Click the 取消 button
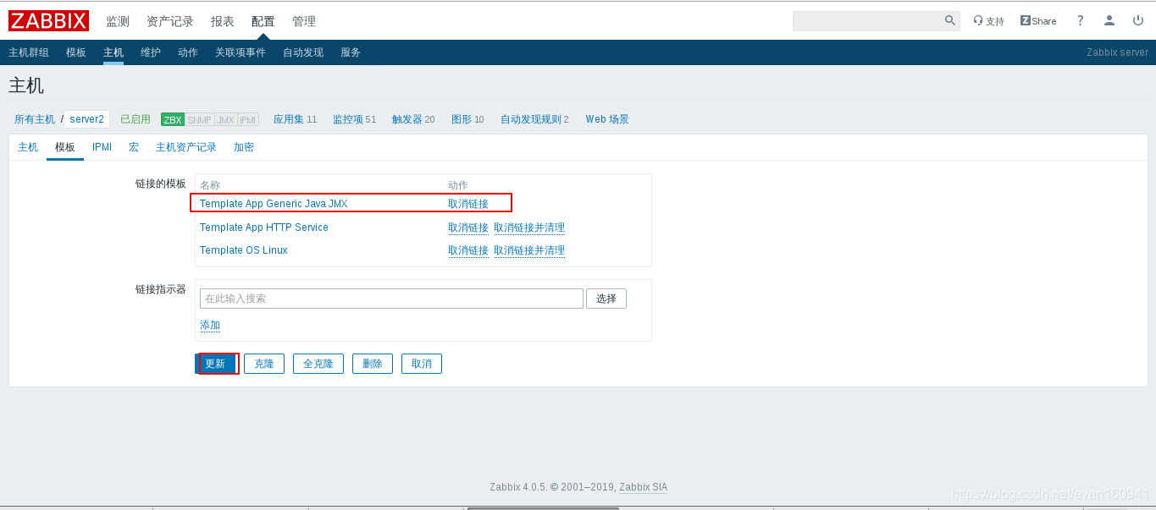Image resolution: width=1156 pixels, height=510 pixels. pyautogui.click(x=422, y=364)
